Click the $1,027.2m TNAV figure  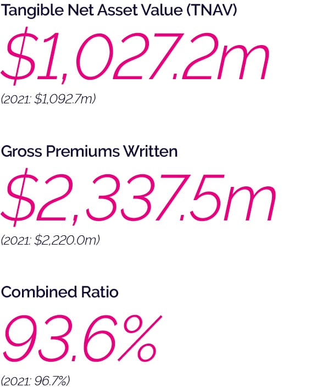pos(135,56)
